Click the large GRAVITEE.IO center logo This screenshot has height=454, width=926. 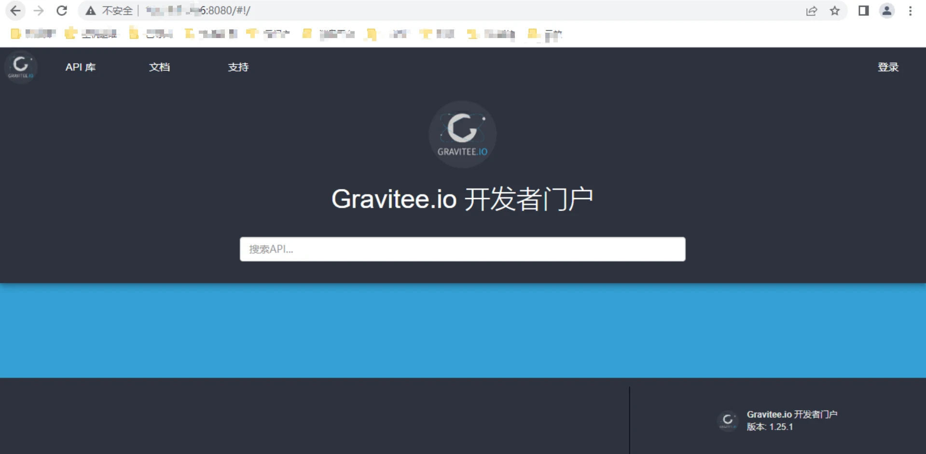click(462, 134)
